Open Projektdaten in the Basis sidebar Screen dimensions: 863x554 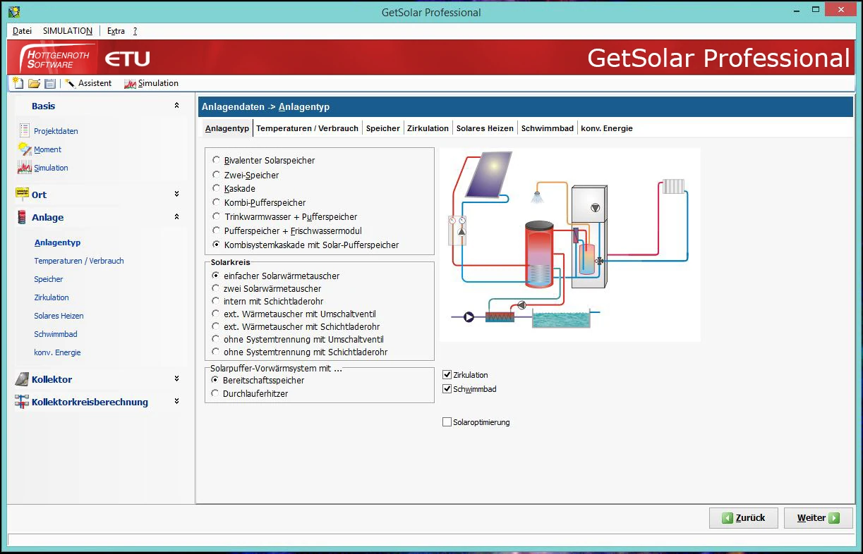(56, 131)
